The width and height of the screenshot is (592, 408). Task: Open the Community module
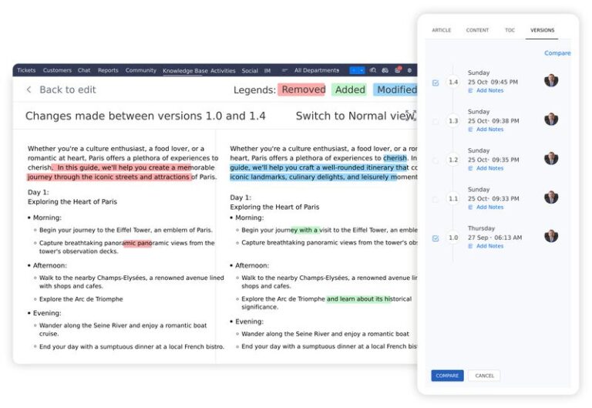pyautogui.click(x=141, y=70)
